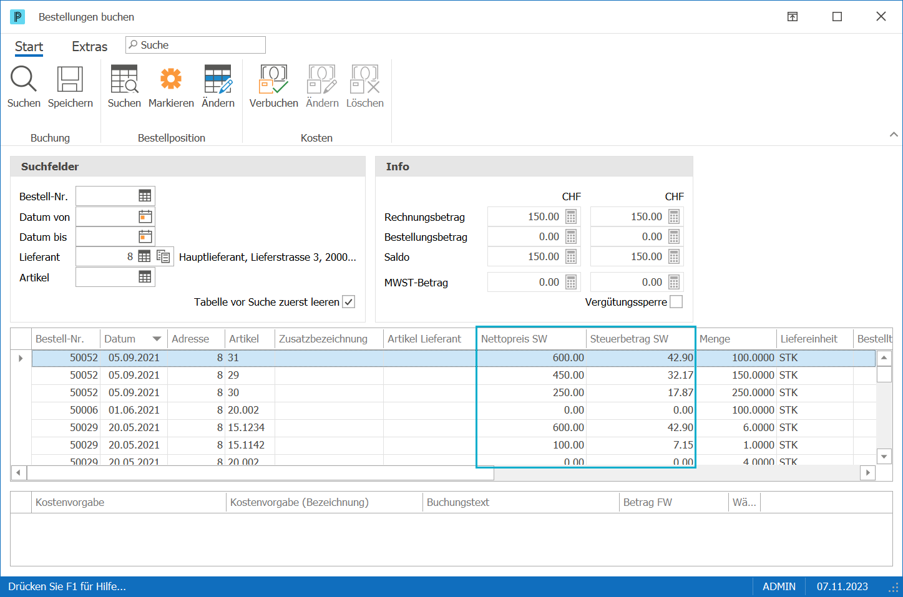Click the order table right scroll arrow
The height and width of the screenshot is (597, 903).
867,473
